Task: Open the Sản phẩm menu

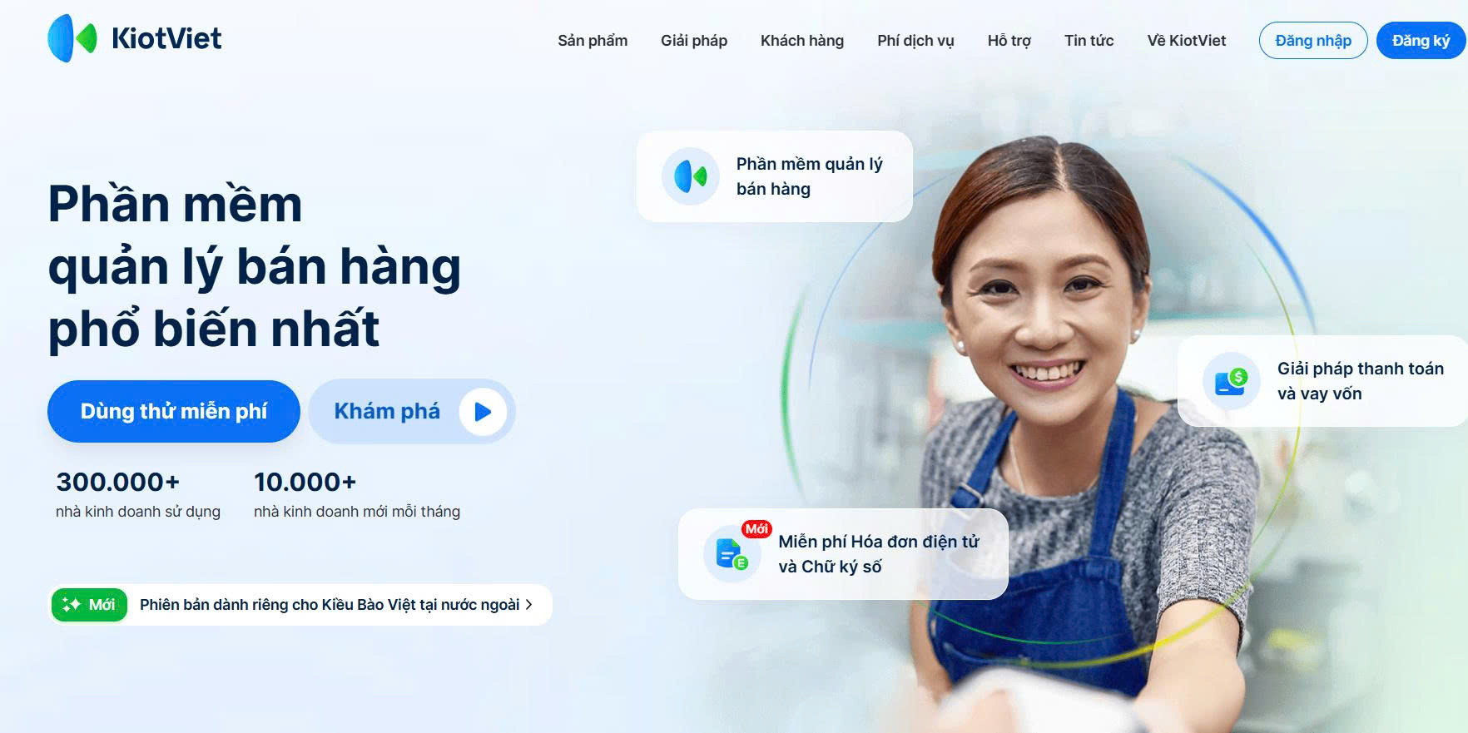Action: [593, 41]
